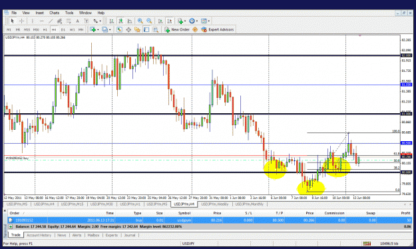This screenshot has height=249, width=416.
Task: Click the Indicators list icon
Action: click(180, 21)
